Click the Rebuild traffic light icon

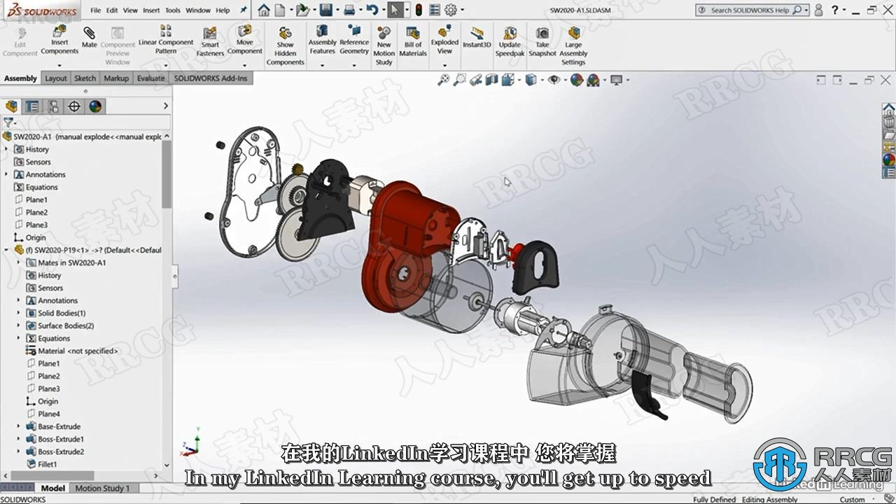419,10
